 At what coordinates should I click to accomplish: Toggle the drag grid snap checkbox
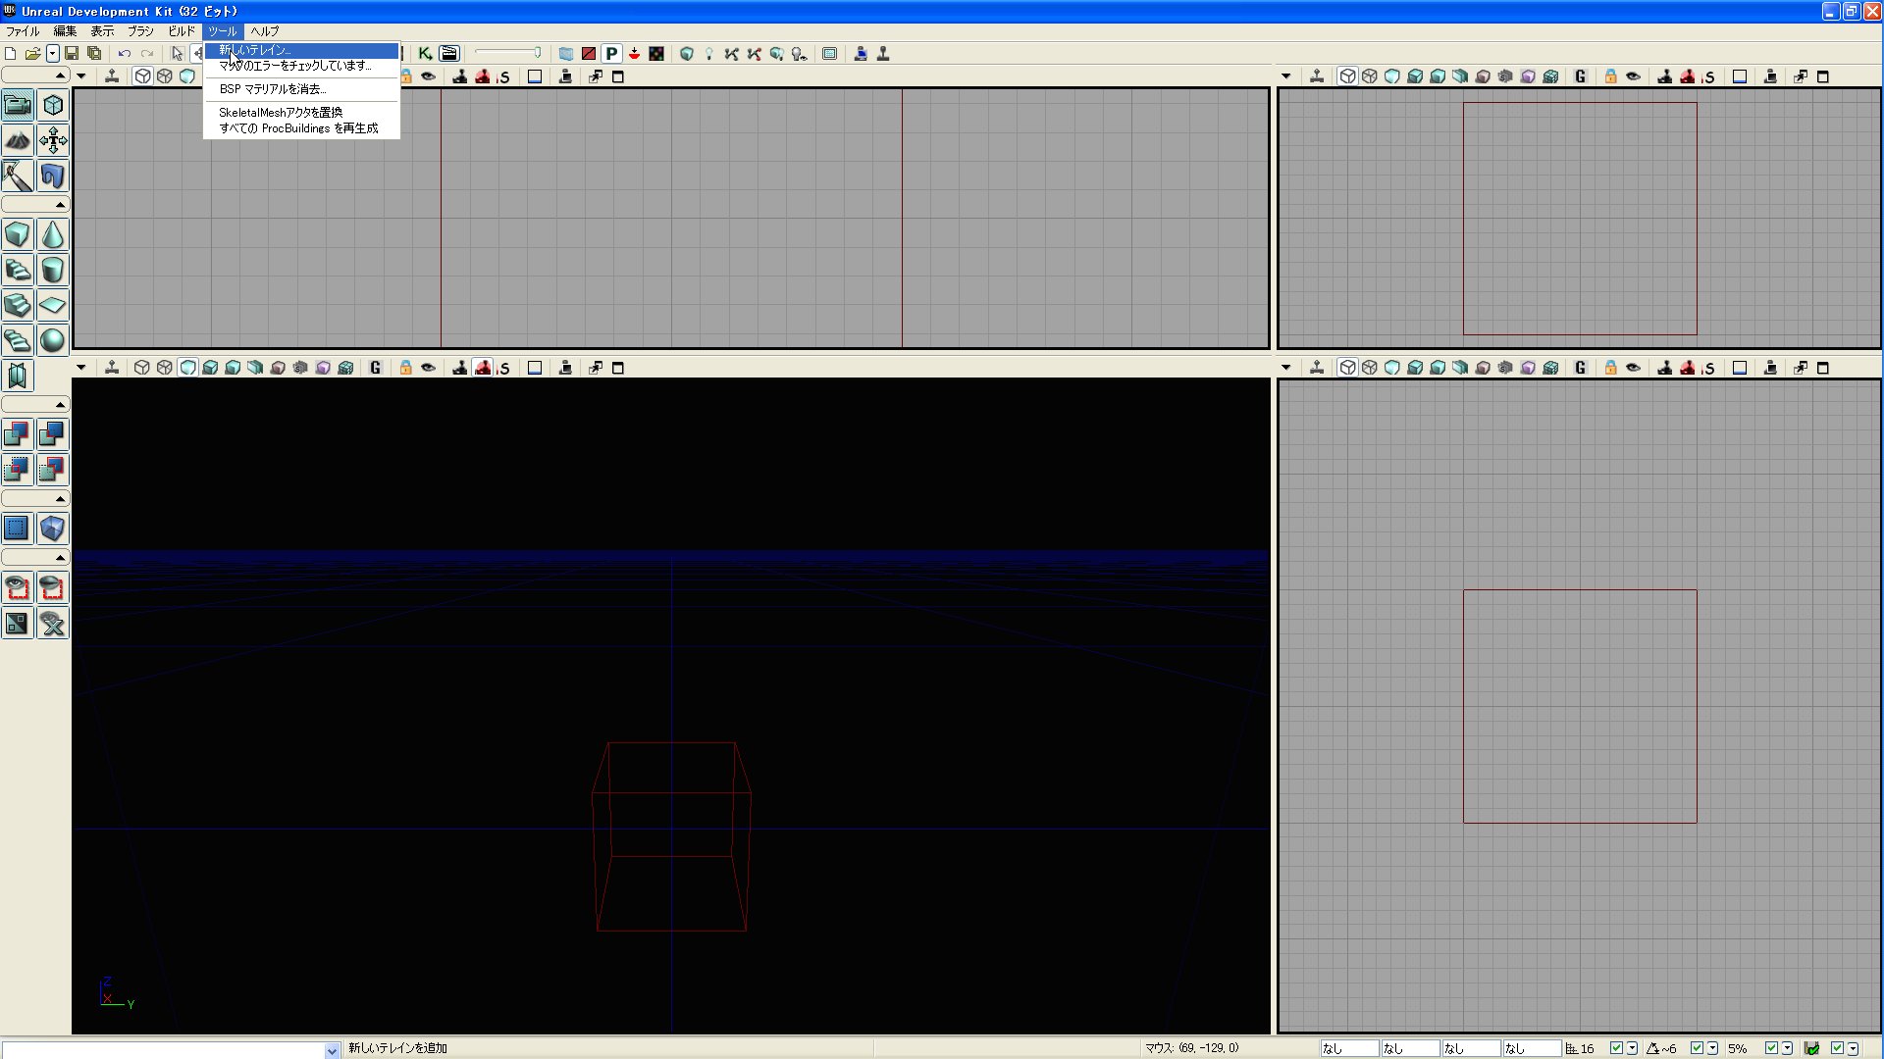[x=1616, y=1048]
